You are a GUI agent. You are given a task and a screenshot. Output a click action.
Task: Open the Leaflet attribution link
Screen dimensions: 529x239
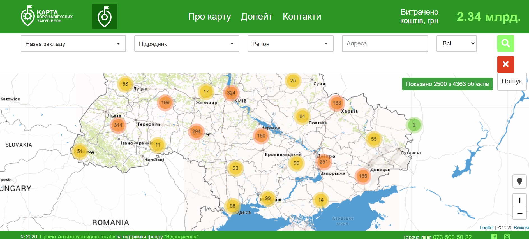(486, 228)
